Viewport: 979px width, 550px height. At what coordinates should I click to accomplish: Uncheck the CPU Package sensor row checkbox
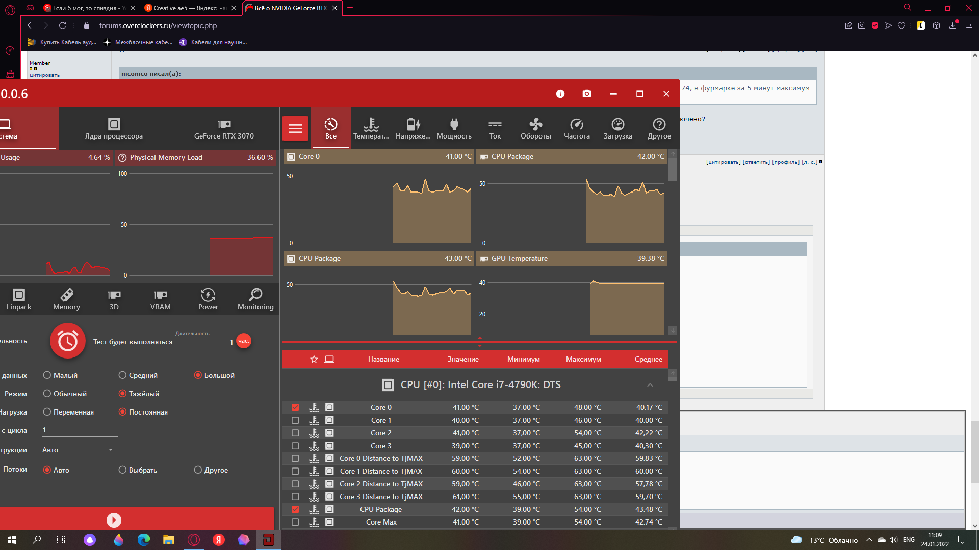(x=295, y=510)
